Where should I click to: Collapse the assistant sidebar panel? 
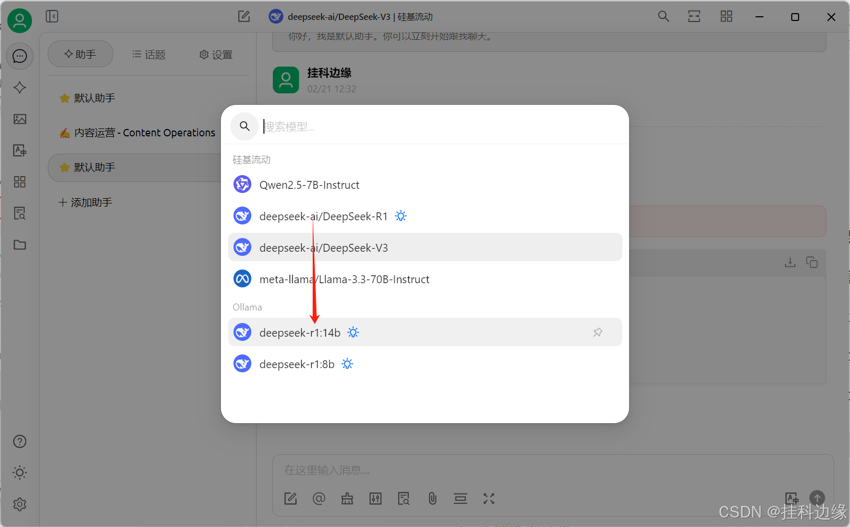[52, 16]
